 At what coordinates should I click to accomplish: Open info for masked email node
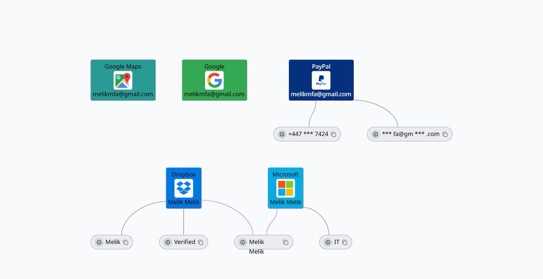376,135
